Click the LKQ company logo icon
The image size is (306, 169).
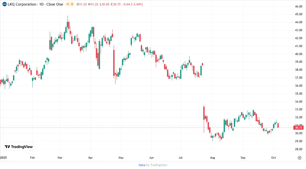(4, 4)
